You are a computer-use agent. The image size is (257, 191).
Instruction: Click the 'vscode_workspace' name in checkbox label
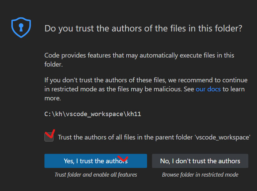[223, 137]
